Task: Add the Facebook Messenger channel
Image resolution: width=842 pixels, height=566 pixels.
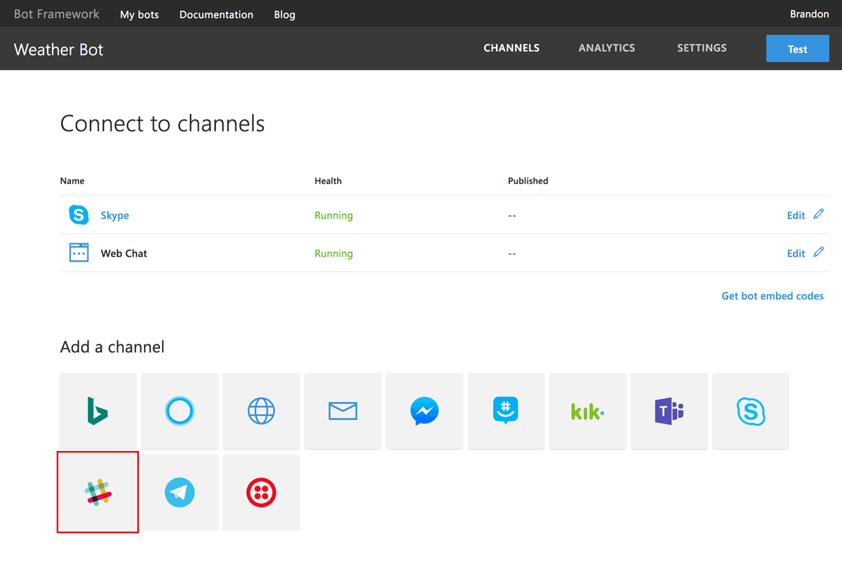Action: (425, 411)
